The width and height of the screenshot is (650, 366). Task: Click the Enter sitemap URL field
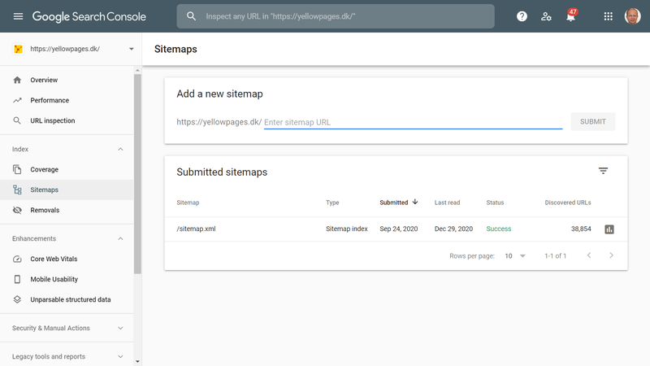[414, 122]
